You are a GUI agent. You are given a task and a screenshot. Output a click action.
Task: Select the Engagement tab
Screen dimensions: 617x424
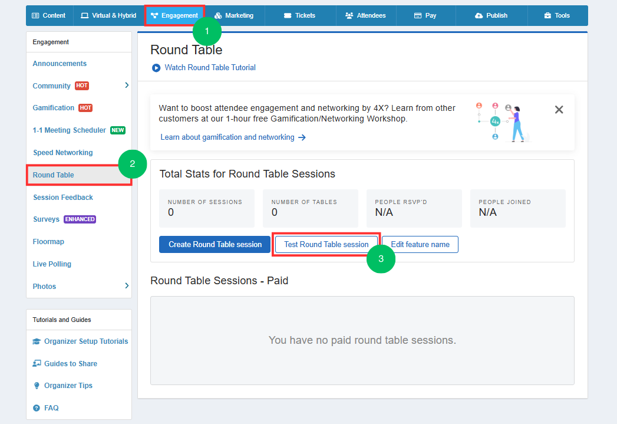(x=174, y=16)
